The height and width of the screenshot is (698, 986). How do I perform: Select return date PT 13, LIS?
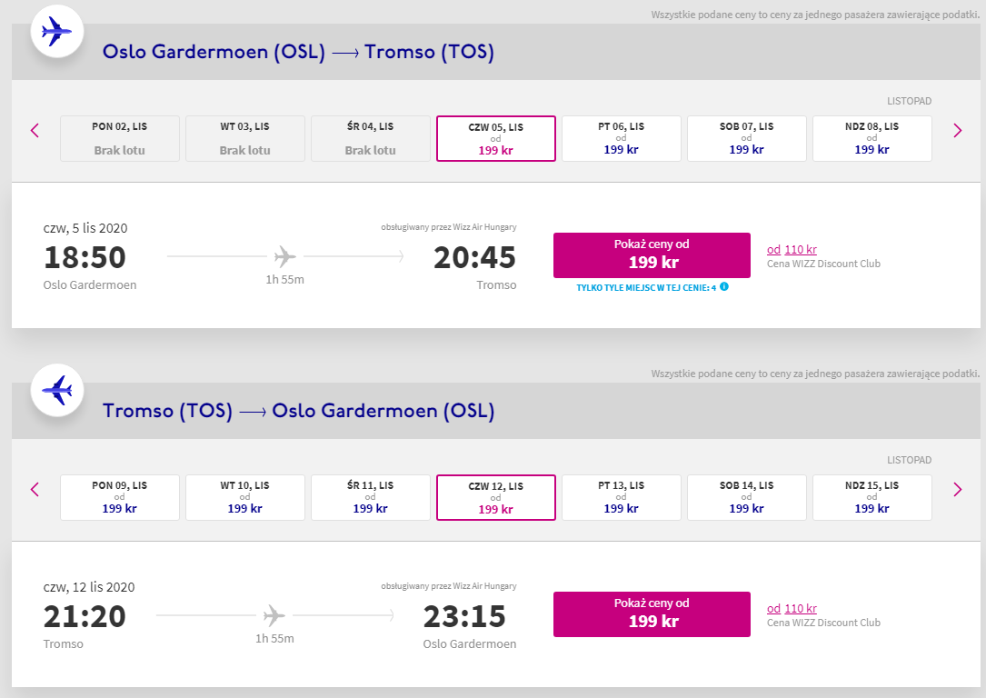point(622,497)
